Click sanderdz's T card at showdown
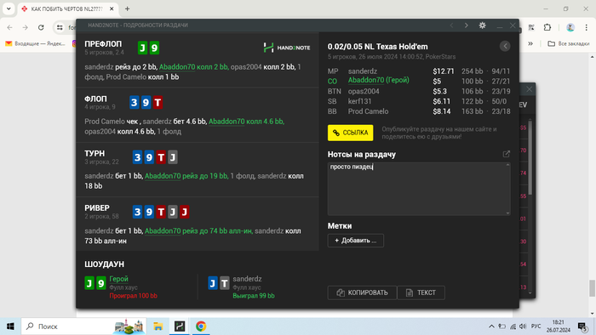 tap(225, 283)
